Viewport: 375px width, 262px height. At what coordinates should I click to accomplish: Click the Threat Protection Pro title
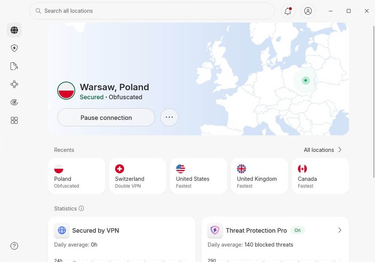click(x=256, y=230)
